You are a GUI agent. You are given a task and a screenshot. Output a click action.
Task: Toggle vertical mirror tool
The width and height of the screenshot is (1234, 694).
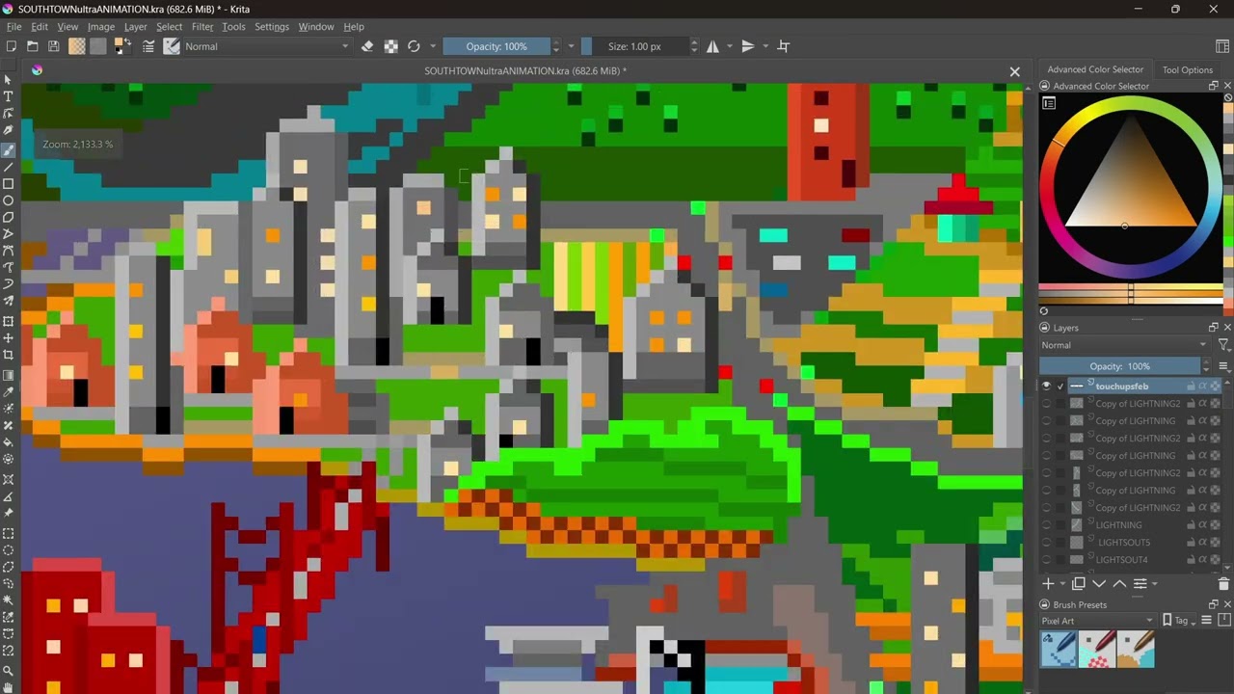[748, 46]
